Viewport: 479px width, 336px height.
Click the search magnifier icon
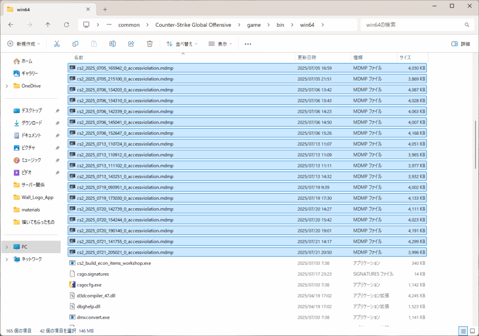click(x=467, y=25)
